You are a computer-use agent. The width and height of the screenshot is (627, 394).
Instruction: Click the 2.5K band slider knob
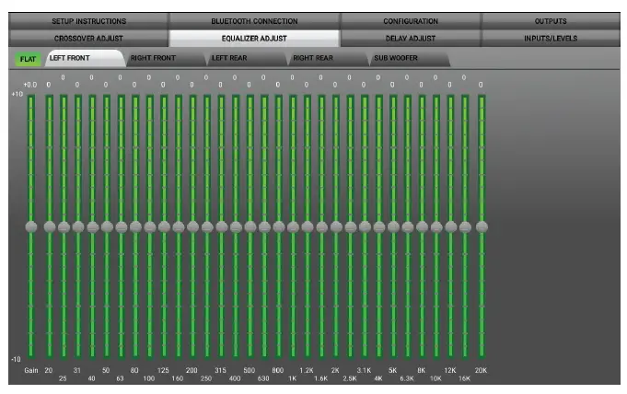tap(351, 226)
